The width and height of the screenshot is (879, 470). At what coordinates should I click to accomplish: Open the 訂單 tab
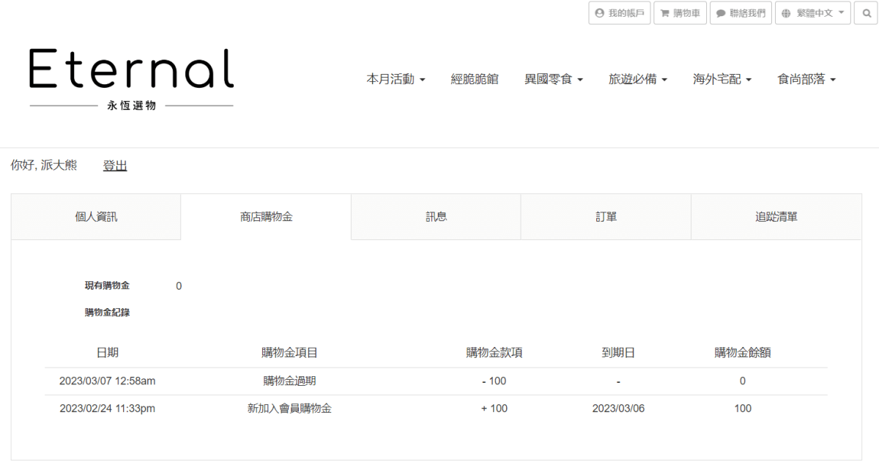pyautogui.click(x=606, y=217)
